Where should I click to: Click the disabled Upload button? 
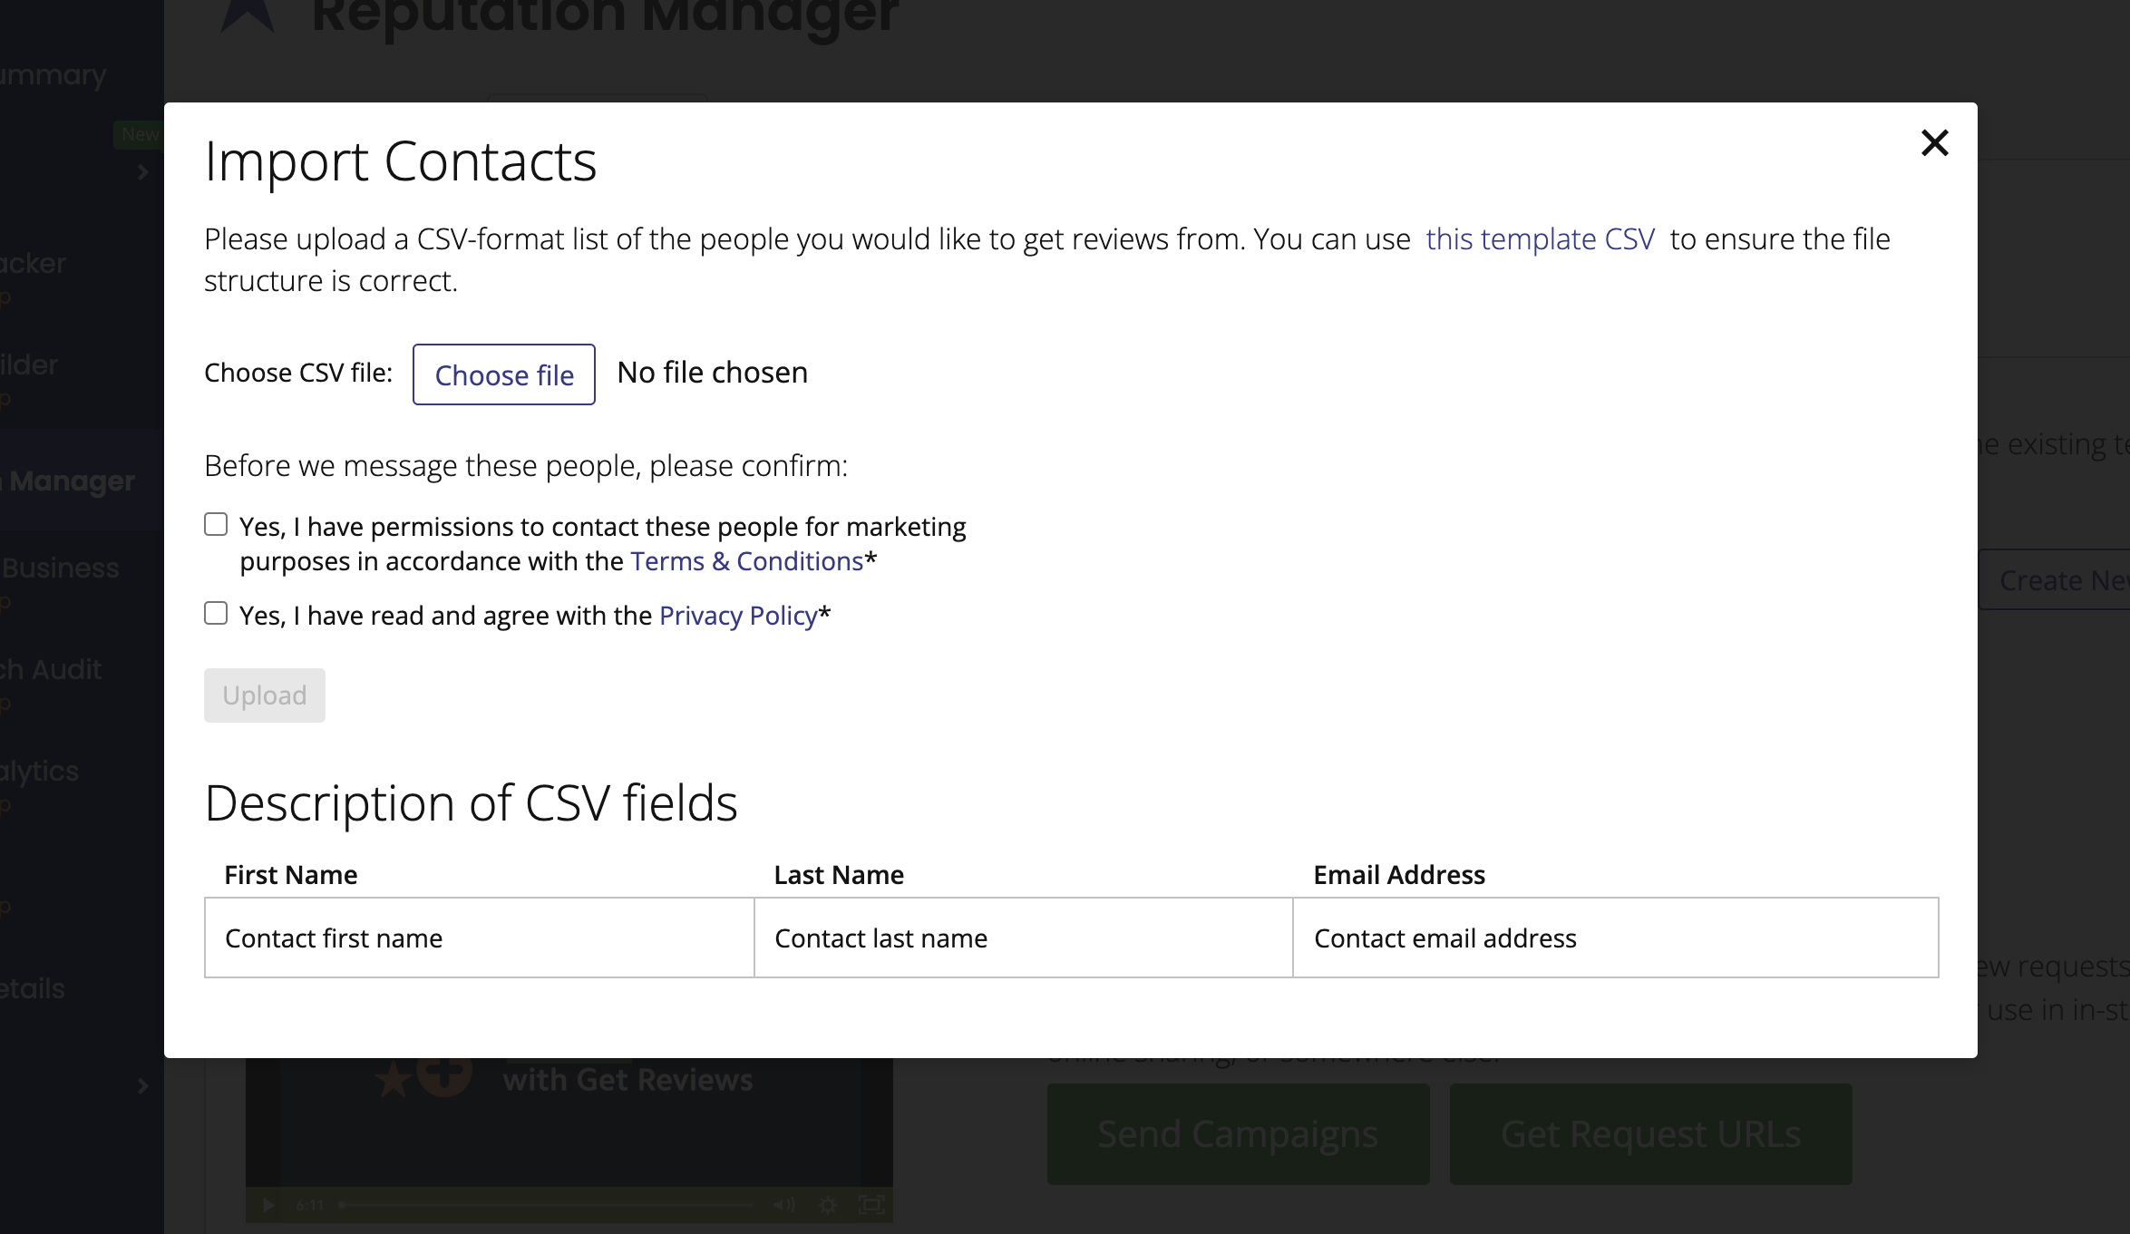(x=265, y=695)
